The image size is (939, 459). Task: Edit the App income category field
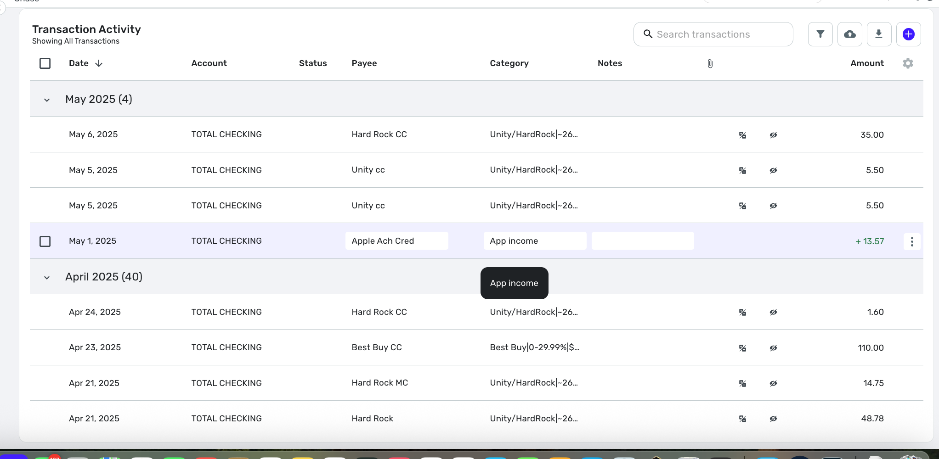pyautogui.click(x=535, y=241)
